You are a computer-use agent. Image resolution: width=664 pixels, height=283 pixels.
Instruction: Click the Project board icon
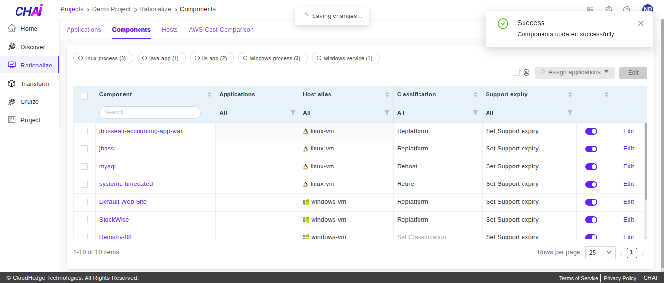pos(12,120)
